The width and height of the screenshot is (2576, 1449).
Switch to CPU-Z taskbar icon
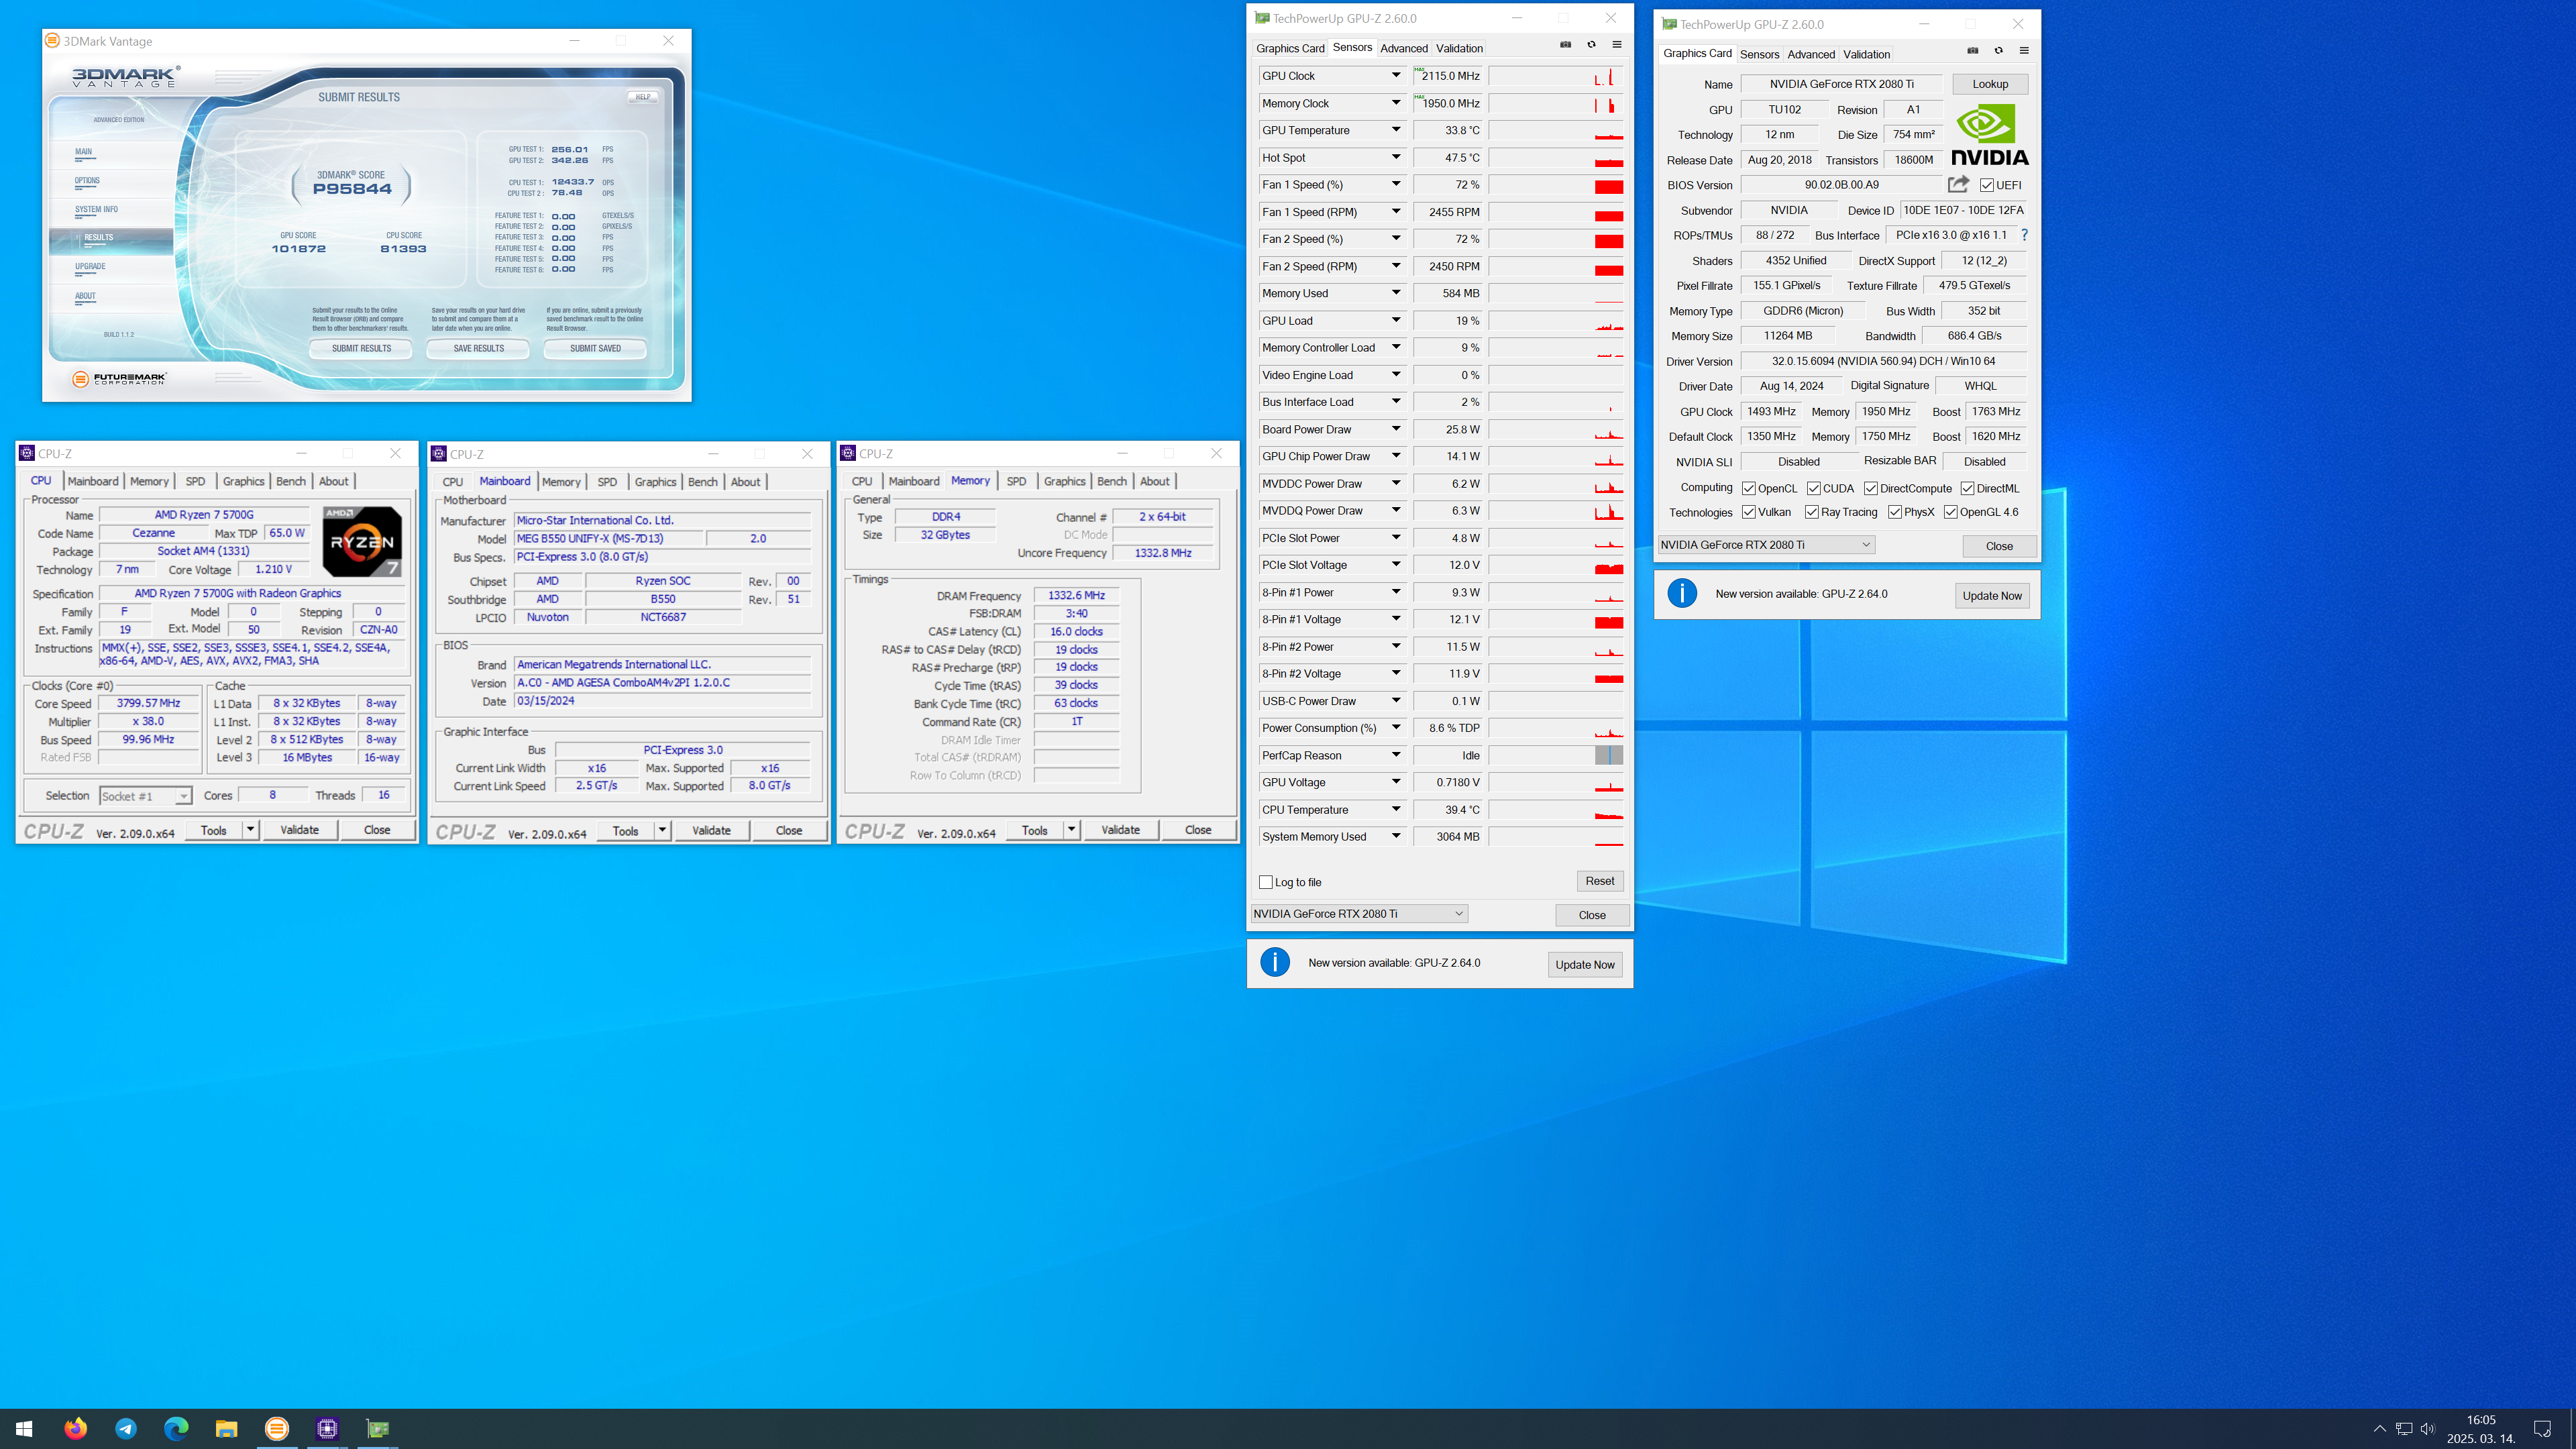coord(327,1428)
